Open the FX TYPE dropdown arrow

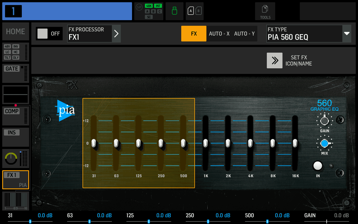click(x=347, y=34)
